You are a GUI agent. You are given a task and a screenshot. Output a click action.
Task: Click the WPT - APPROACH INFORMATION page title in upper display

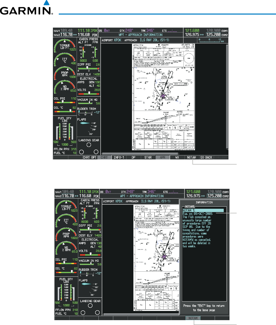(x=141, y=35)
